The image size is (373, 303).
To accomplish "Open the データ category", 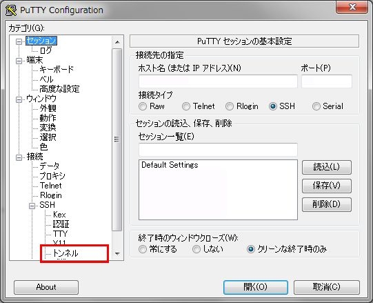I will [x=49, y=166].
